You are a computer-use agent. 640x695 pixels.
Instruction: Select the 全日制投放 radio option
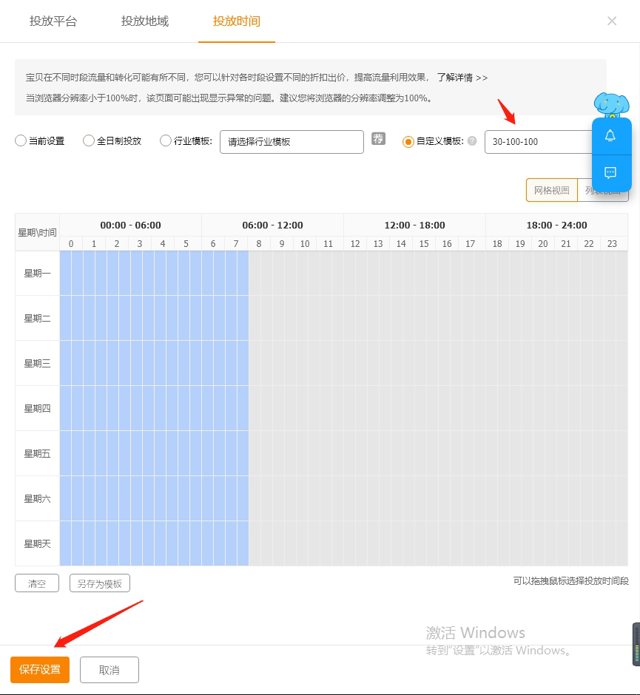pyautogui.click(x=89, y=141)
